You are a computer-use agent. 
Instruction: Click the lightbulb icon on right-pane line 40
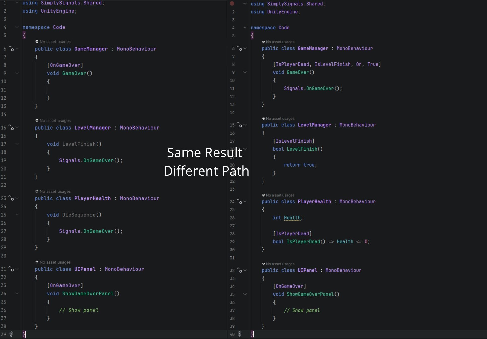239,334
